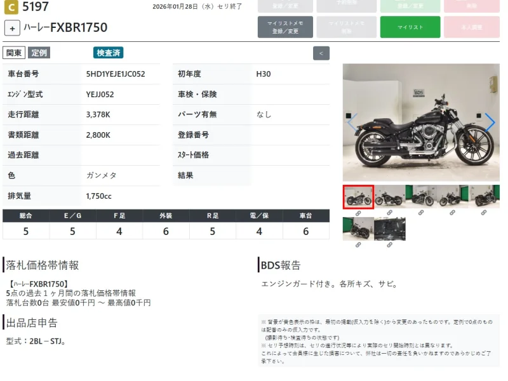Image resolution: width=508 pixels, height=381 pixels.
Task: Expand details with the plus button
Action: tap(12, 28)
